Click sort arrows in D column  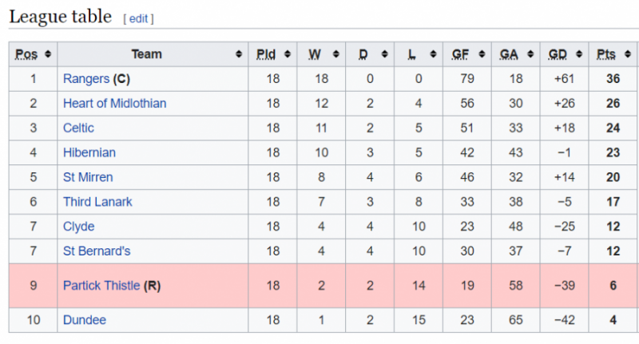click(384, 54)
